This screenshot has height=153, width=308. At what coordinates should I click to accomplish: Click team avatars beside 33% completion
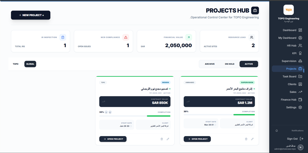click(x=108, y=112)
